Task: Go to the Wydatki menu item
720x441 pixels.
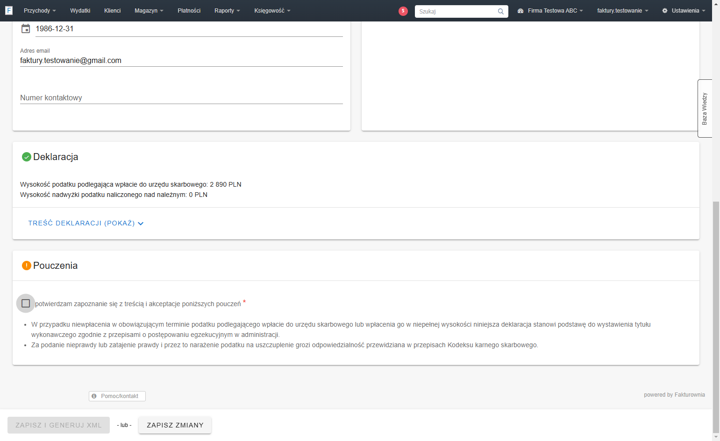Action: pyautogui.click(x=80, y=11)
